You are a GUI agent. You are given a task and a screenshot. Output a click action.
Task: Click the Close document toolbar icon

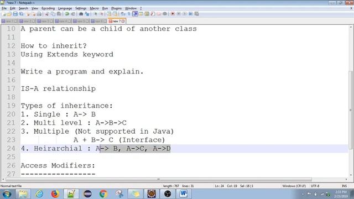28,14
